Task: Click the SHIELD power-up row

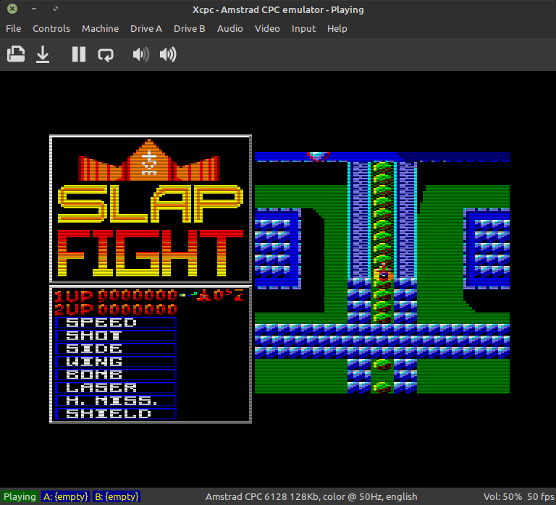Action: point(116,414)
